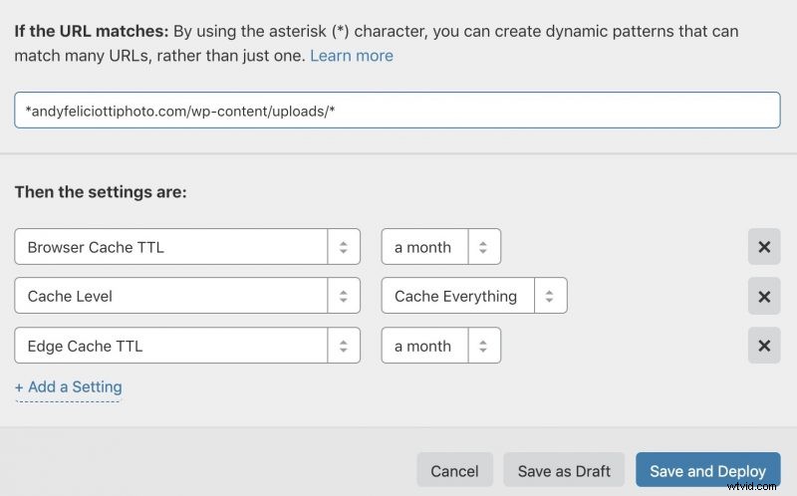Open the Cache Level setting name dropdown

point(171,296)
